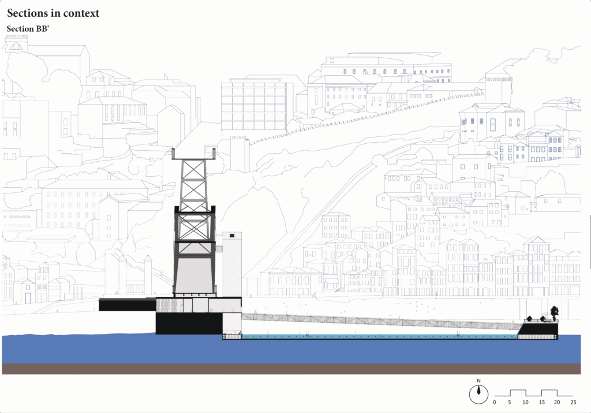The height and width of the screenshot is (413, 591).
Task: Click the scale bar label '0'
Action: pos(495,403)
